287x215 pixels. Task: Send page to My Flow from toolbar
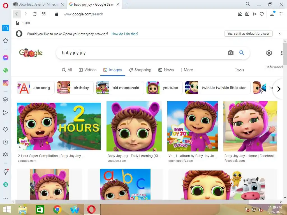[254, 14]
